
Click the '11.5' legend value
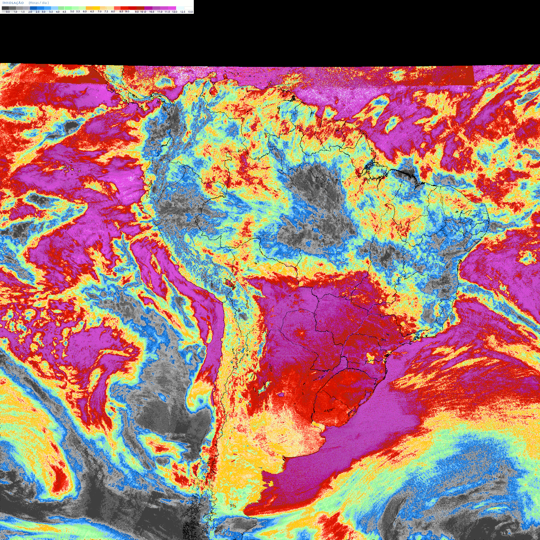click(167, 12)
